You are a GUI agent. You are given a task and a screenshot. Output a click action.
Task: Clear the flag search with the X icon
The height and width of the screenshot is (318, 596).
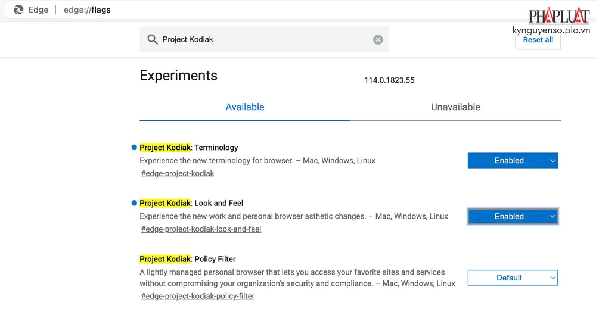378,40
